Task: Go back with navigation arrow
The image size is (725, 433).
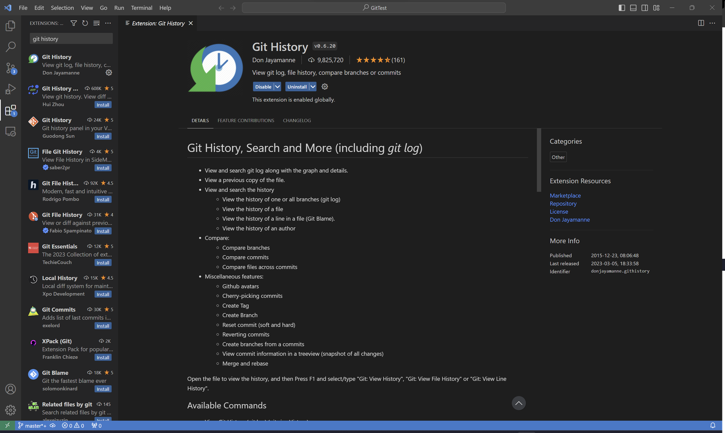Action: tap(221, 8)
